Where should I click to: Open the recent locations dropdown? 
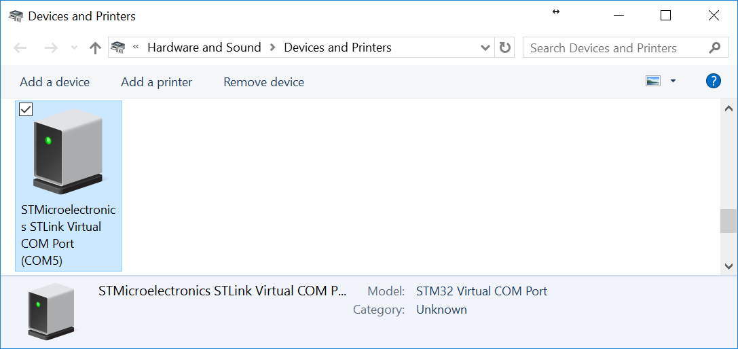tap(74, 48)
